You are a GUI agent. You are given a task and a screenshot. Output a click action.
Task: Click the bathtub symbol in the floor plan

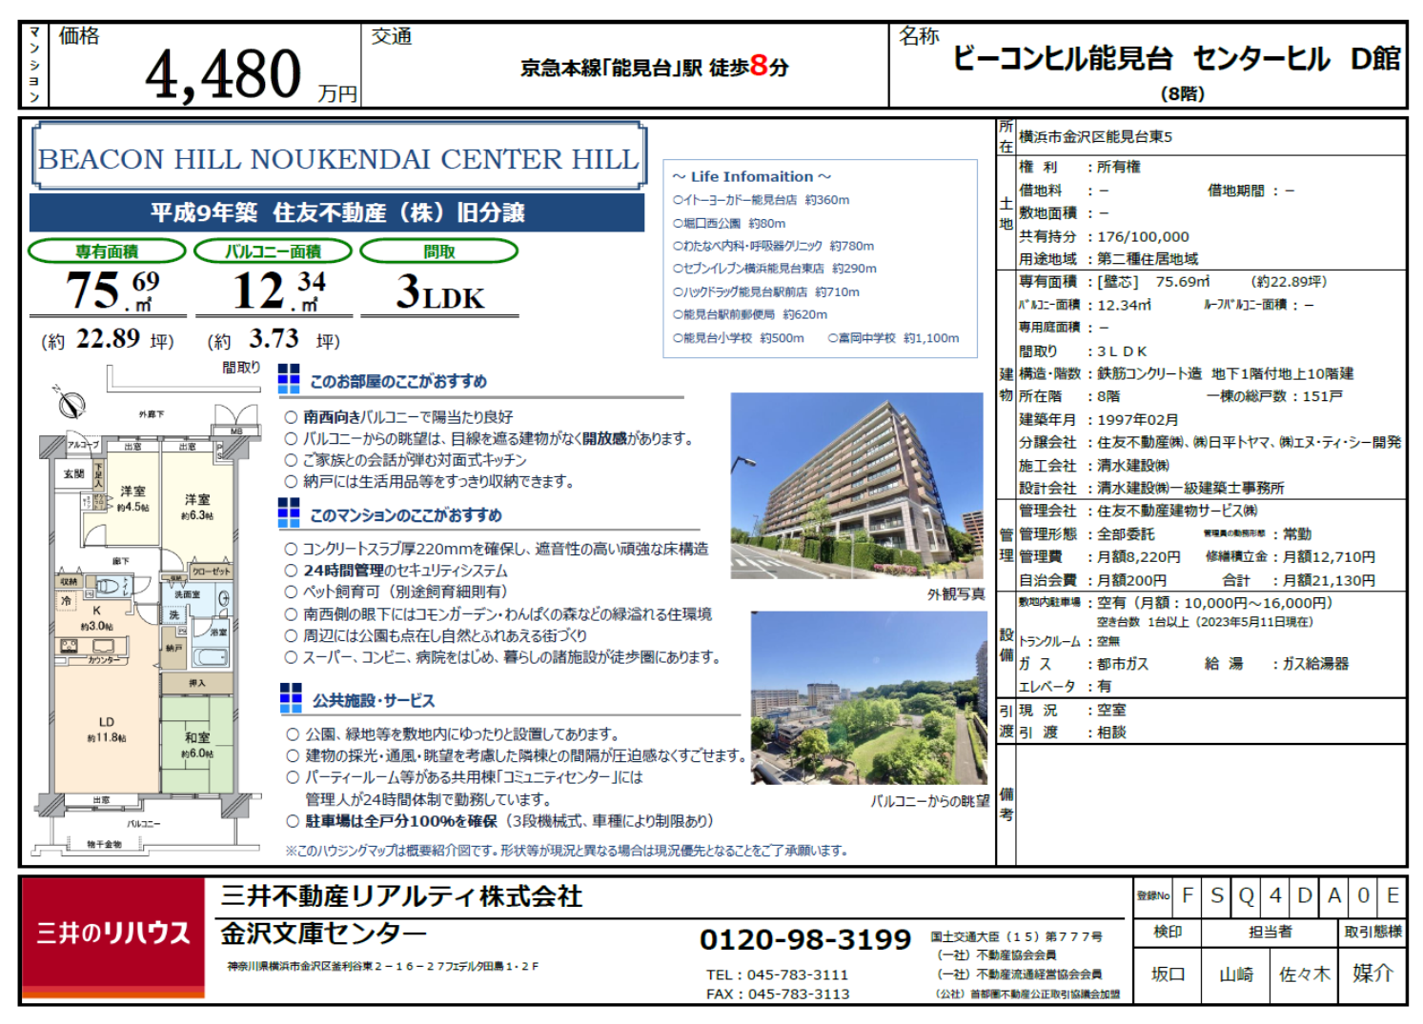[211, 657]
